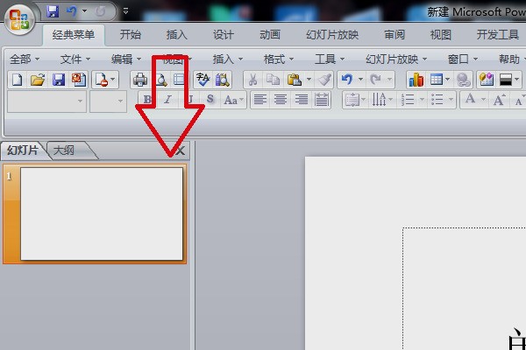Save from the Quick Access toolbar
This screenshot has height=350, width=526.
tap(52, 11)
